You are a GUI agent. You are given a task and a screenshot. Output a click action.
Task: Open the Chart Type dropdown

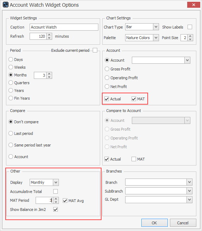[x=156, y=27]
